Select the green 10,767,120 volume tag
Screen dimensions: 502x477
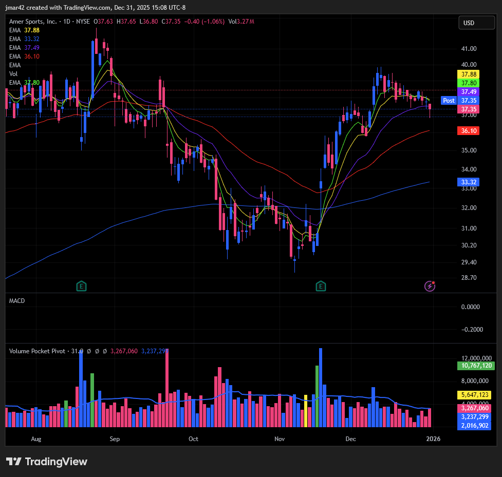[x=473, y=366]
